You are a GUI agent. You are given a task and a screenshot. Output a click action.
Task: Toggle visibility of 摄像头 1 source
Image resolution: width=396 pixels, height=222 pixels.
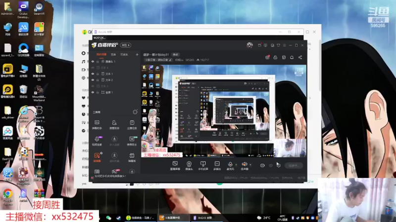pyautogui.click(x=93, y=62)
